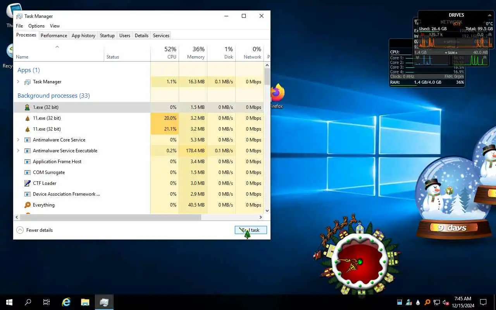Click the Device Association Framework icon
496x310 pixels.
tap(28, 194)
